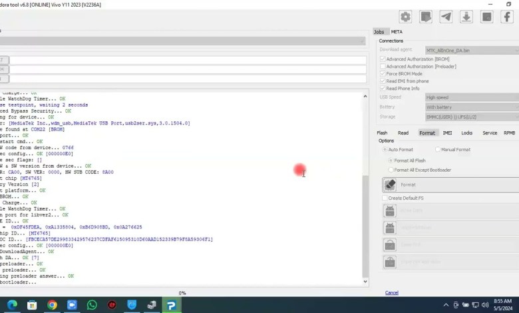The width and height of the screenshot is (519, 313).
Task: Click the download arrow toolbar icon
Action: click(466, 17)
